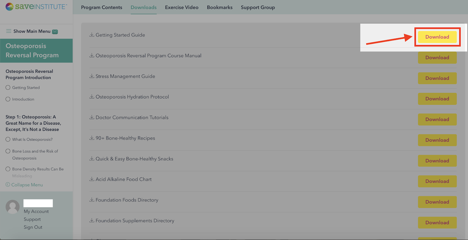Open the Program Contents tab
Image resolution: width=468 pixels, height=240 pixels.
click(101, 7)
